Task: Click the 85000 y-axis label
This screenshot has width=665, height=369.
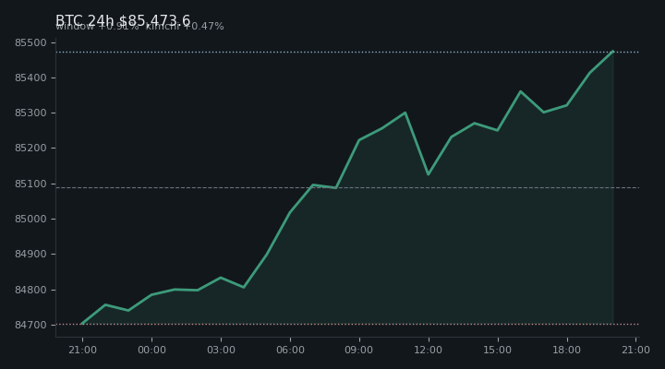Action: click(x=30, y=219)
